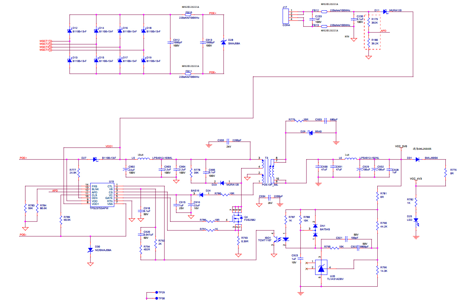
Task: Select the D12 bridge diode symbol
Action: coord(69,31)
